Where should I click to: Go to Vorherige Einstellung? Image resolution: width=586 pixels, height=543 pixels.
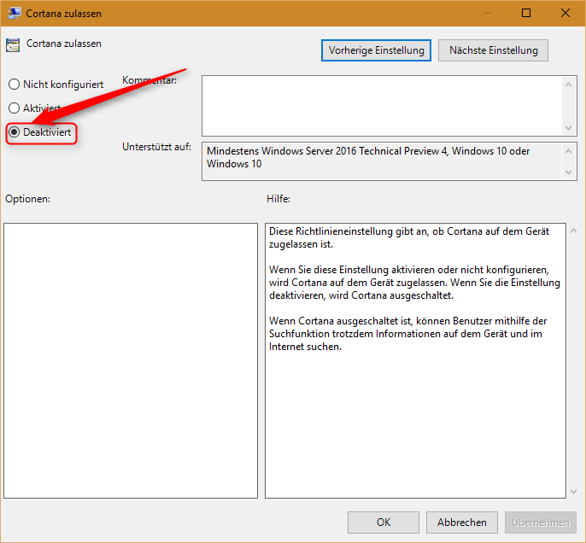click(376, 50)
